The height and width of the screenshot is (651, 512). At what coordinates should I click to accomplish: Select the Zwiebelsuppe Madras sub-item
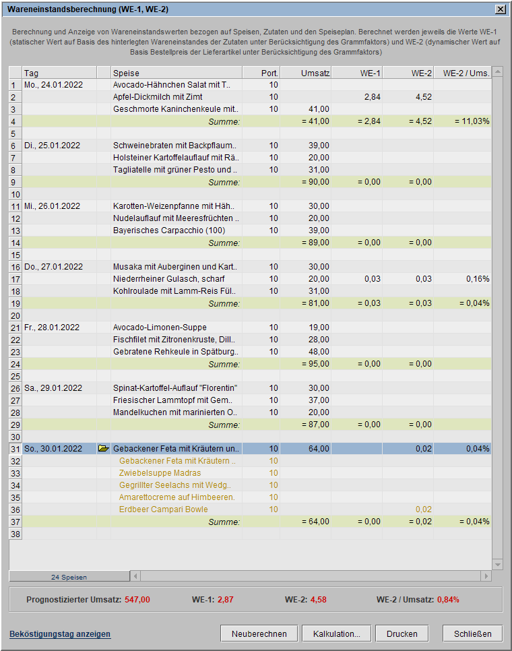pos(160,473)
